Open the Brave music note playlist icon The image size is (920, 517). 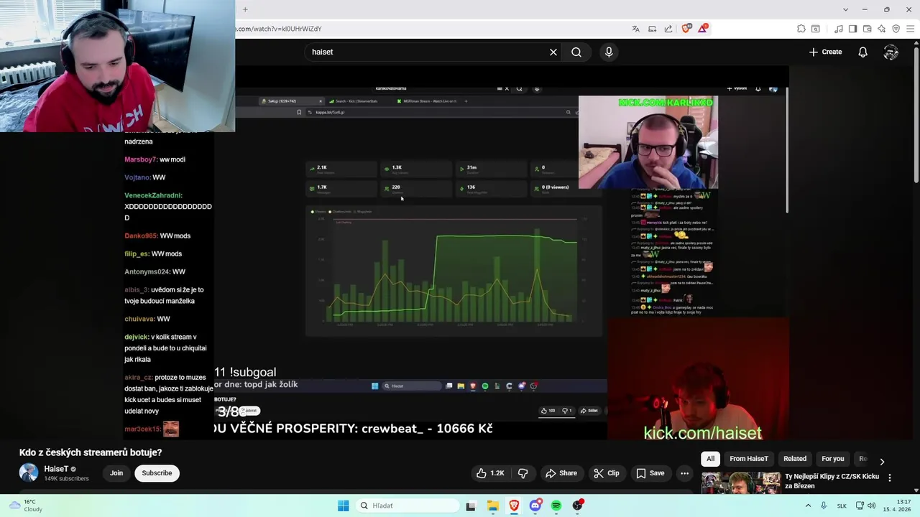tap(838, 29)
